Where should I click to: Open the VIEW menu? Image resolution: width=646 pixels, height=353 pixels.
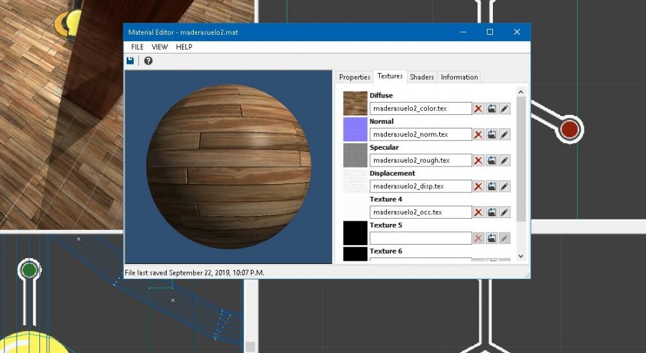pos(160,47)
